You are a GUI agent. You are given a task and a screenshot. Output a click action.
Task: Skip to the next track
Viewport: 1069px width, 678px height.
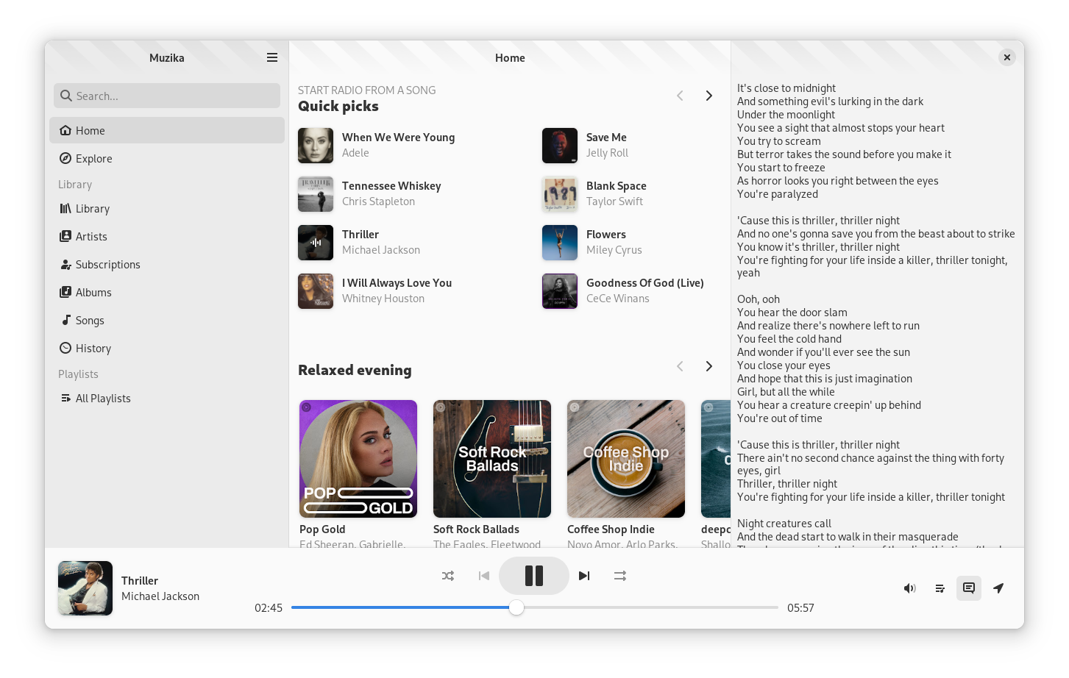pos(584,576)
